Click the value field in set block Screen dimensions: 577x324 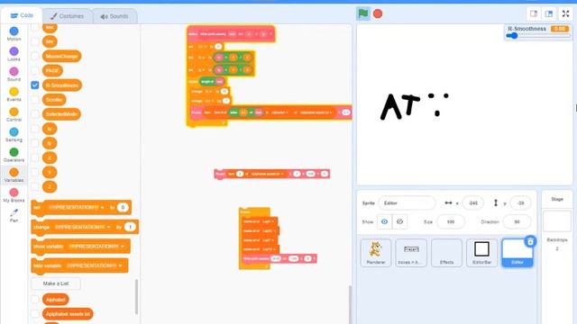(123, 208)
